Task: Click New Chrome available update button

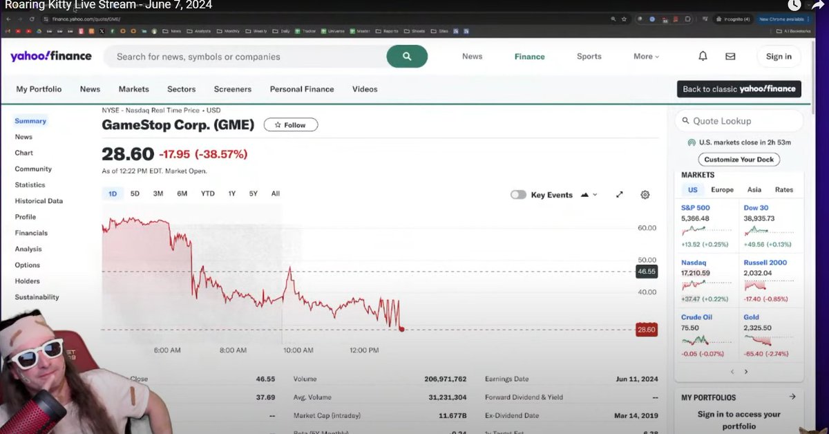Action: (783, 19)
